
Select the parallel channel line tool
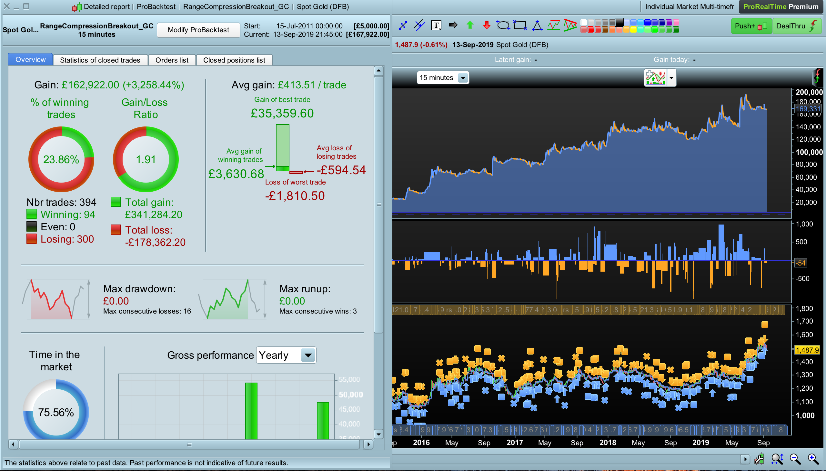click(419, 25)
